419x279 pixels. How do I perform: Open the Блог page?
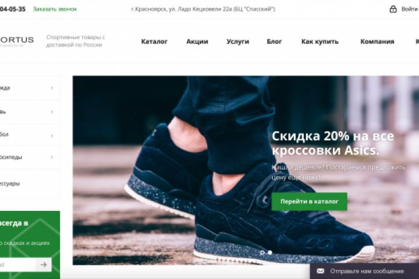(x=274, y=41)
